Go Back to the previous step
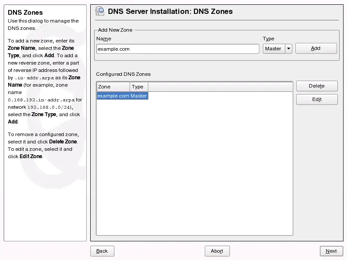This screenshot has width=347, height=260. coord(102,251)
